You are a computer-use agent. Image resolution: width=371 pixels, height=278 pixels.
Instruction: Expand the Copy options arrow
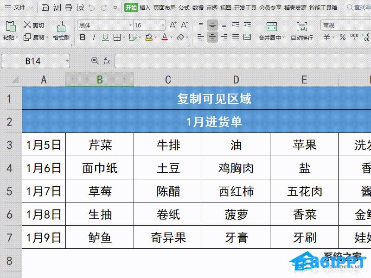(47, 38)
